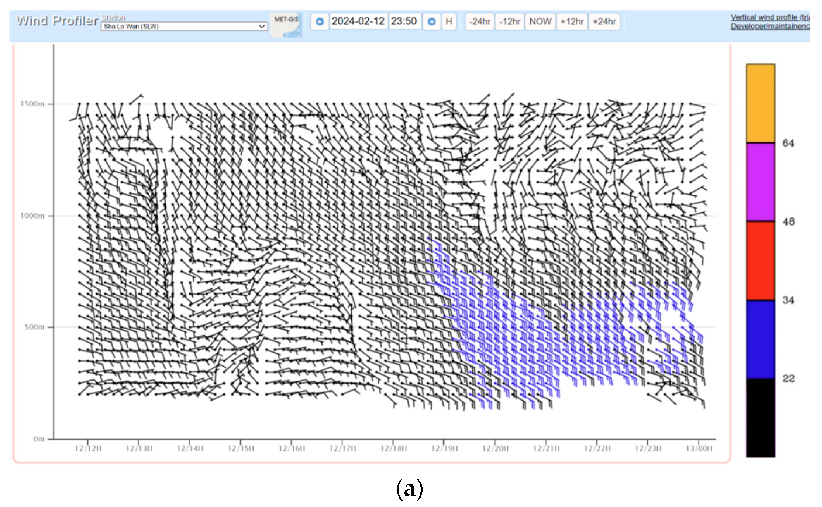
Task: Click the orange legend color band
Action: (760, 103)
